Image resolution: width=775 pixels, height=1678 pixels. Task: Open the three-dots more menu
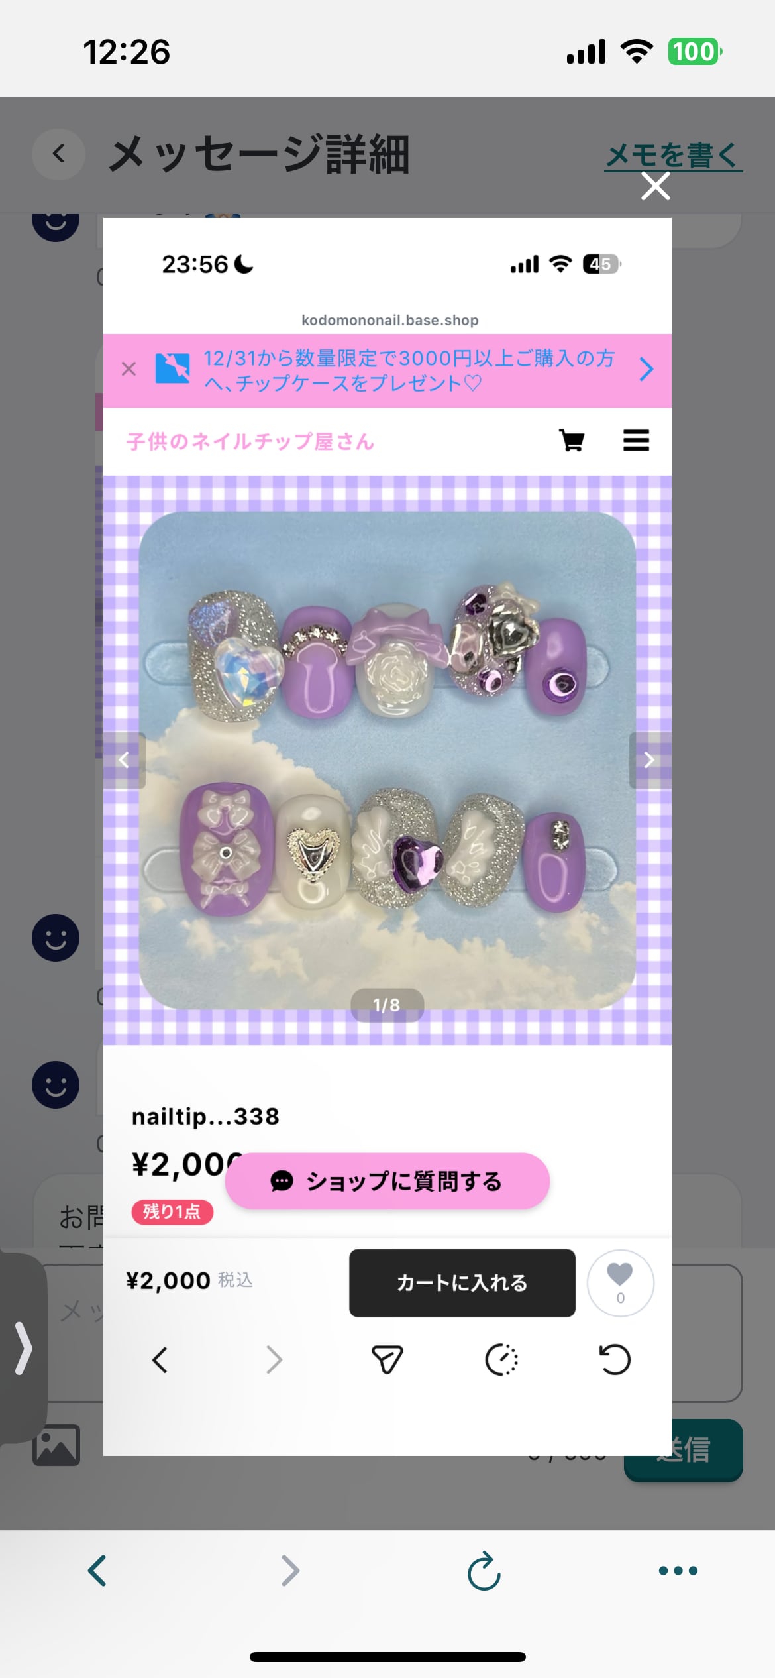[678, 1571]
